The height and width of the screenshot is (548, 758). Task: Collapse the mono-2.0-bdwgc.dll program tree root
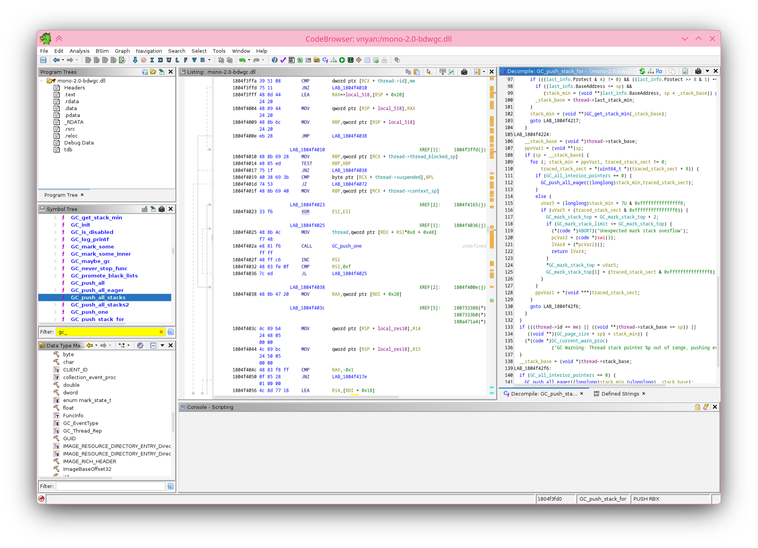click(42, 81)
